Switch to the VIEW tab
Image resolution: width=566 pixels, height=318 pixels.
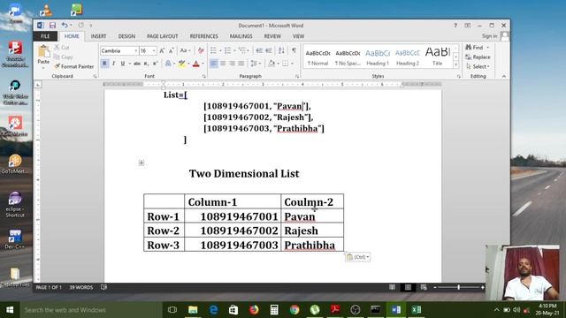(x=298, y=36)
